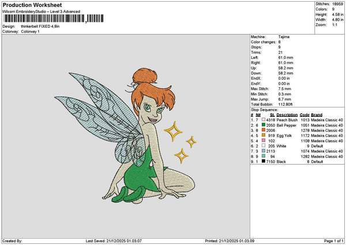Click the 'Code' column header
The height and width of the screenshot is (245, 346).
[304, 115]
